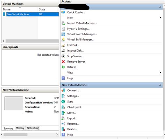Image resolution: width=165 pixels, height=139 pixels.
Task: Collapse the New Virtual Machine actions section arrow
Action: (160, 85)
